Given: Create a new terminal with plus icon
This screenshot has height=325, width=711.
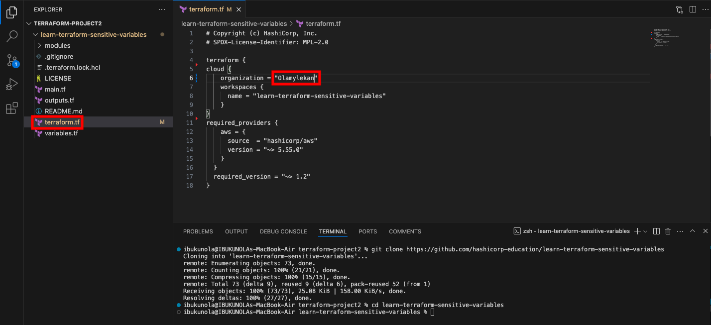Looking at the screenshot, I should pyautogui.click(x=637, y=231).
